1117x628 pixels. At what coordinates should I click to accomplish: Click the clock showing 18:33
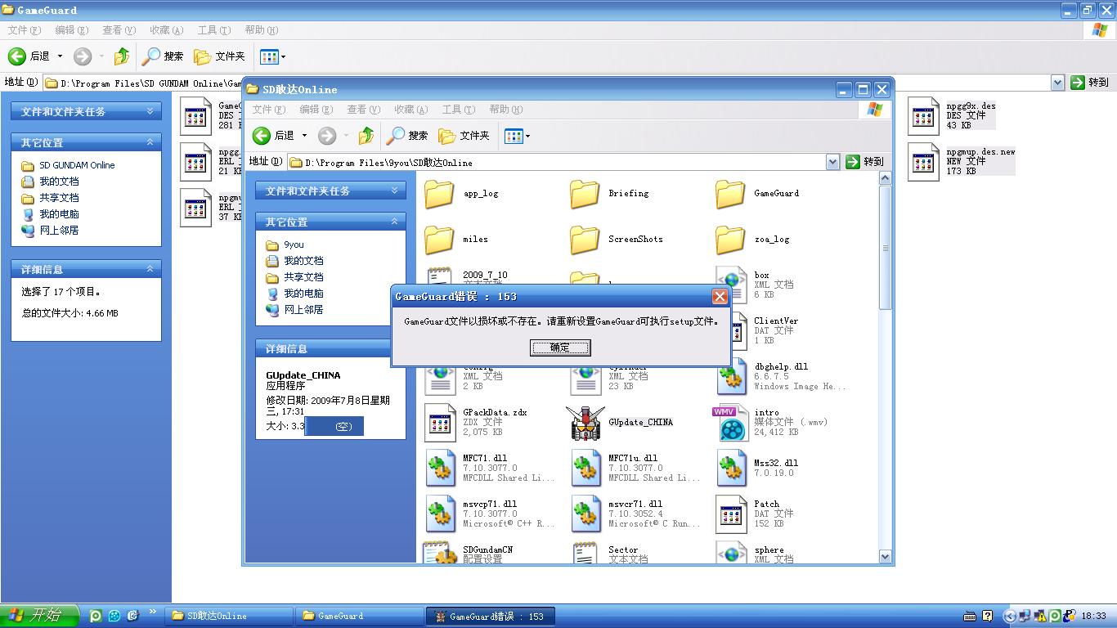click(x=1093, y=617)
